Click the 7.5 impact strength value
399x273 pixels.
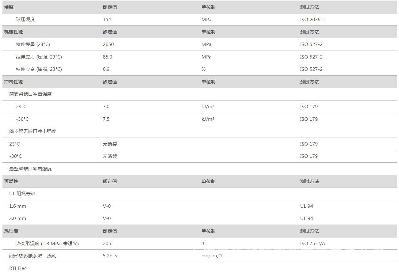106,119
